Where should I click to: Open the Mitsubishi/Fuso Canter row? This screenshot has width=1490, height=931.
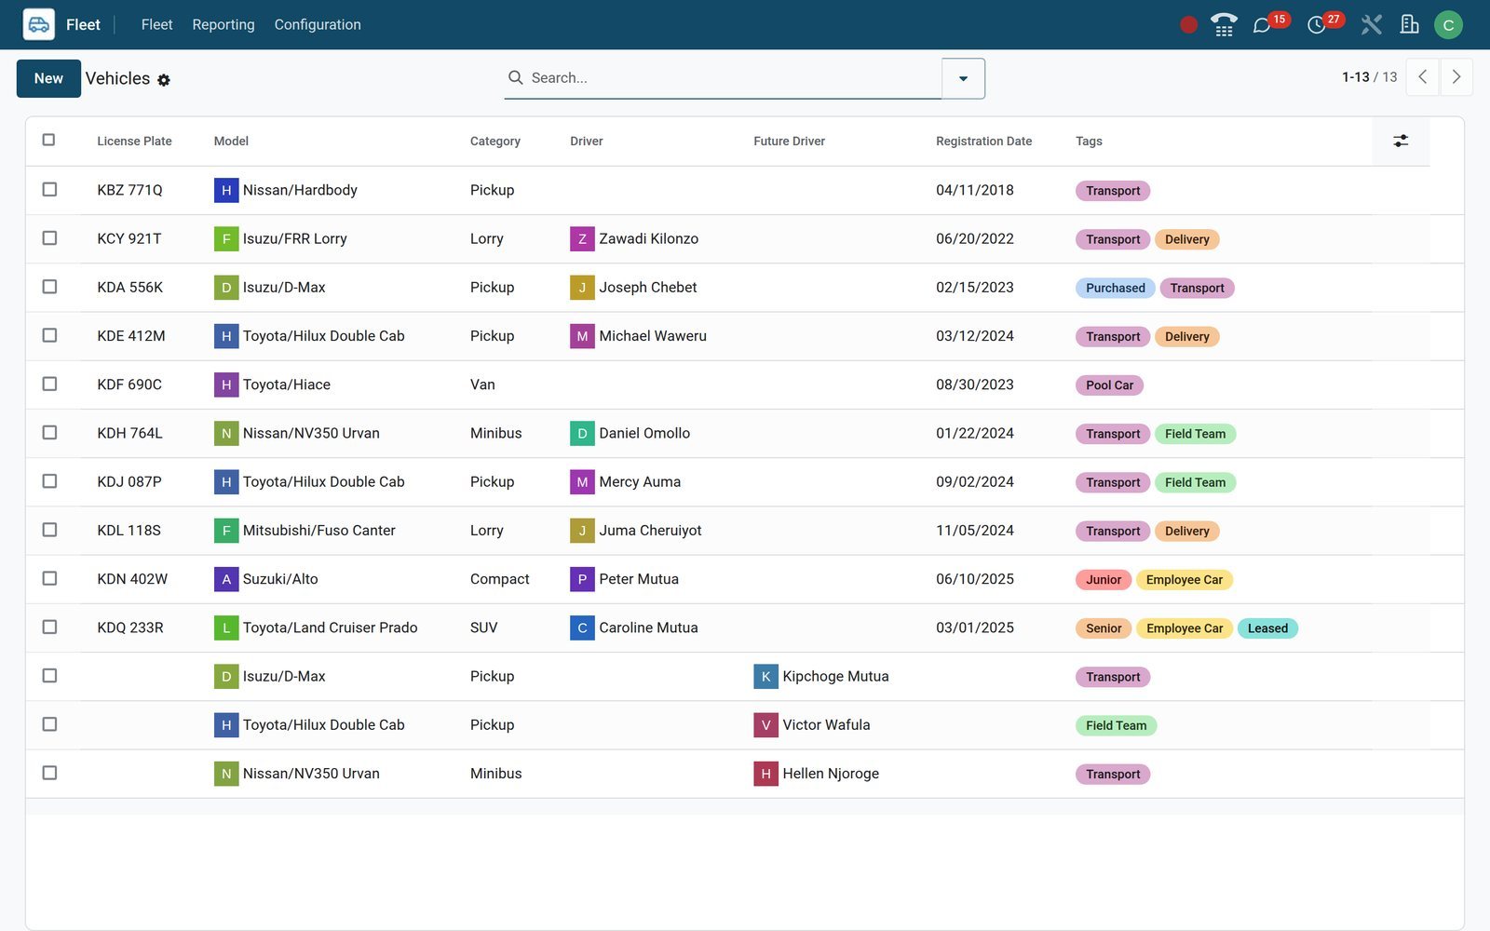pyautogui.click(x=744, y=531)
